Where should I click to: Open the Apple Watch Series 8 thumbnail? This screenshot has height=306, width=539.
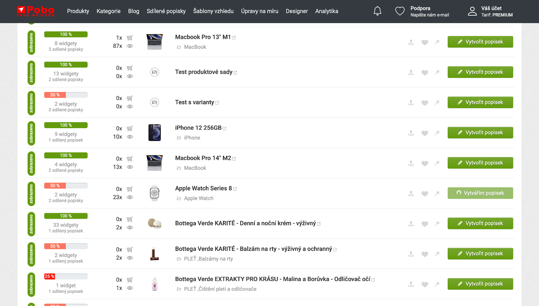(x=155, y=193)
